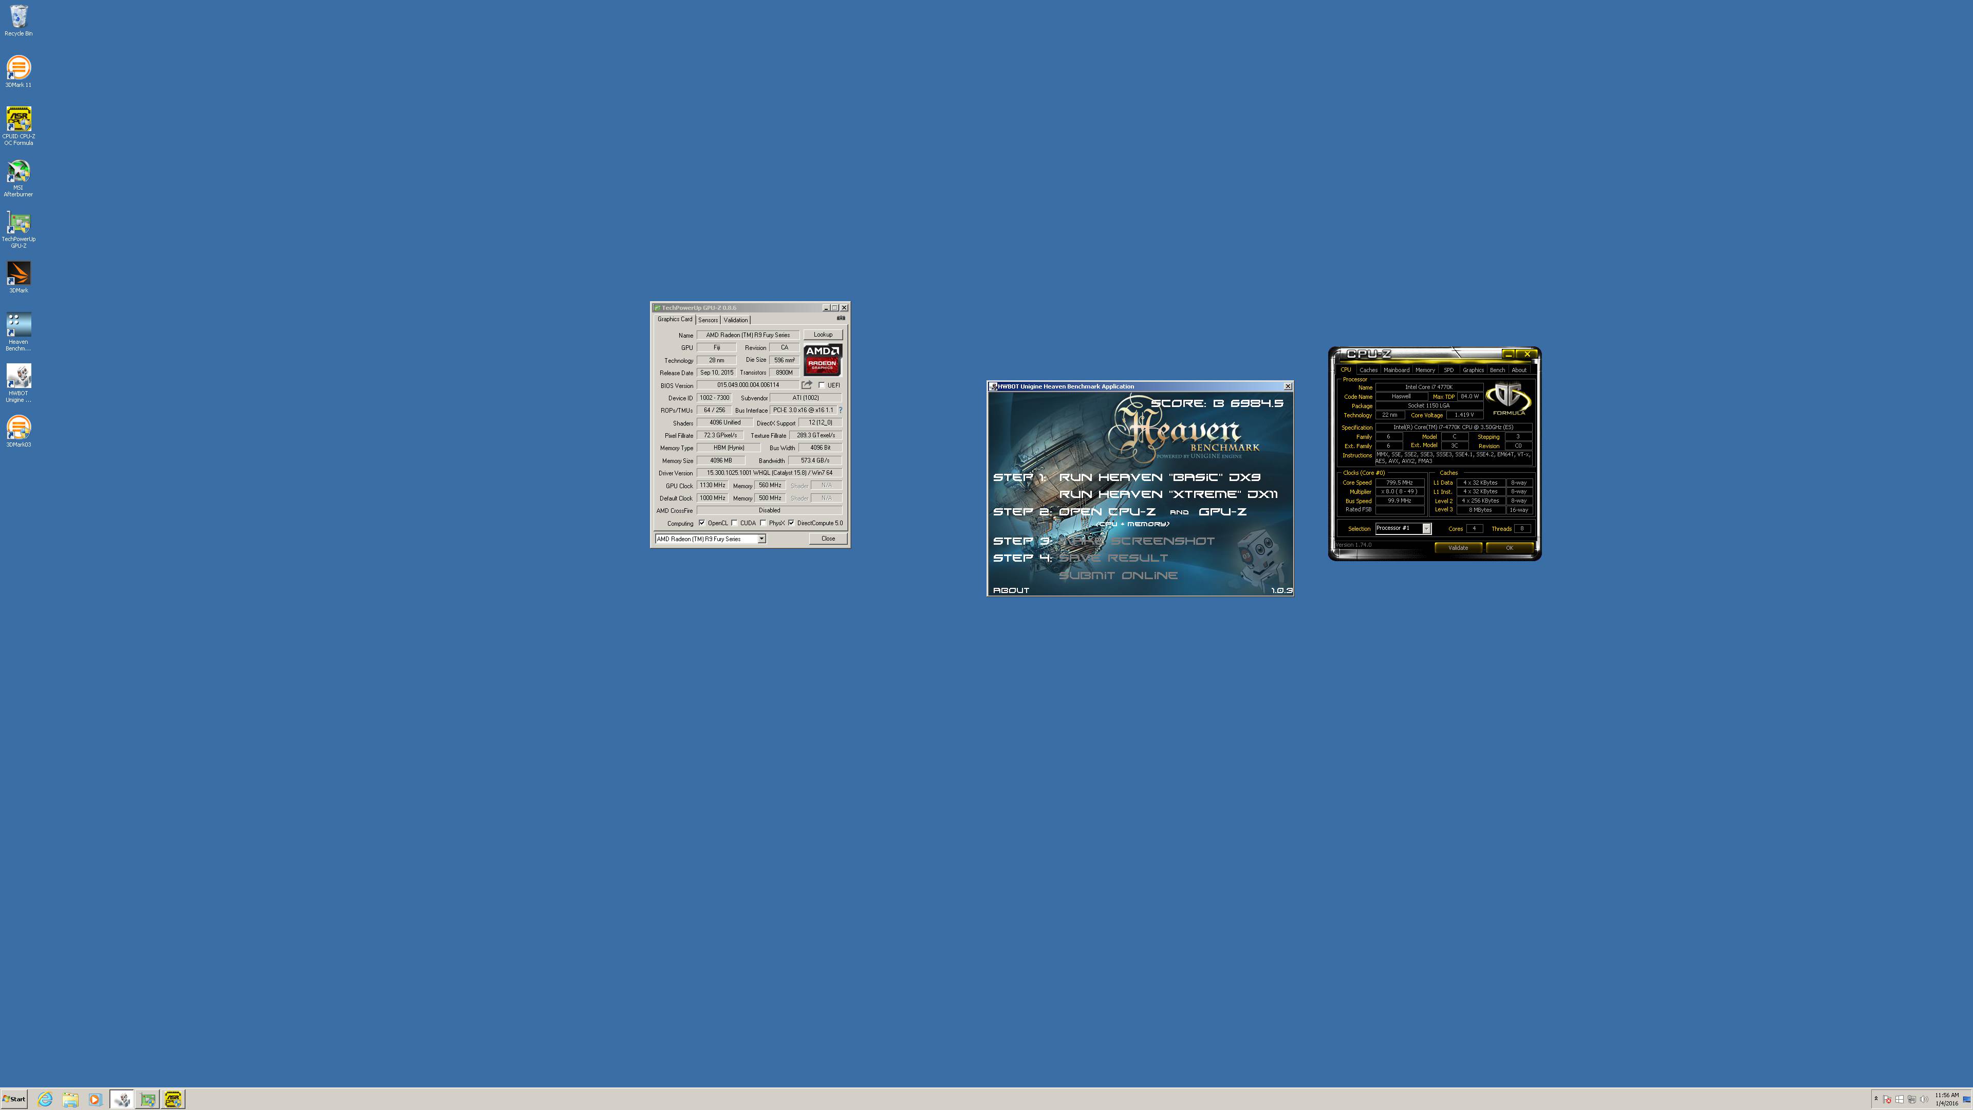Click the Windows logo tray icon

[1900, 1100]
